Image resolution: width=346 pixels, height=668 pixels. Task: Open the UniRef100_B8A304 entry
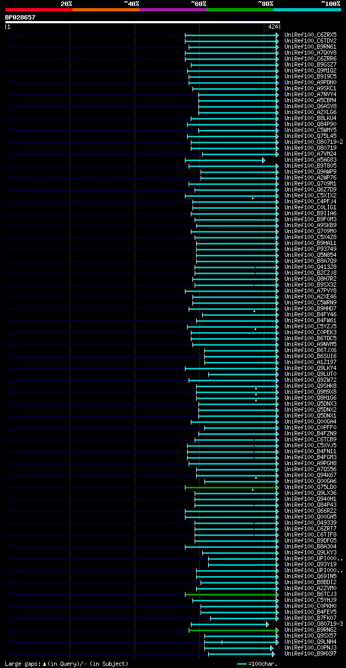310,546
